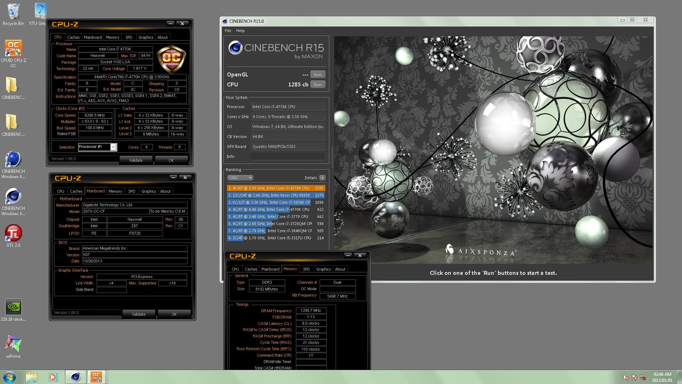This screenshot has width=682, height=384.
Task: Select i7-3840QM ranking row
Action: [276, 231]
